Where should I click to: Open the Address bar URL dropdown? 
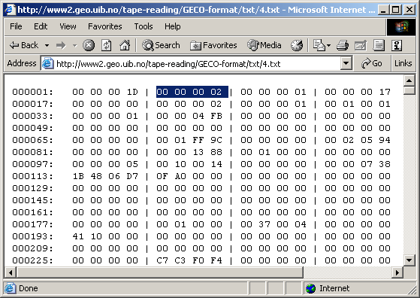346,63
